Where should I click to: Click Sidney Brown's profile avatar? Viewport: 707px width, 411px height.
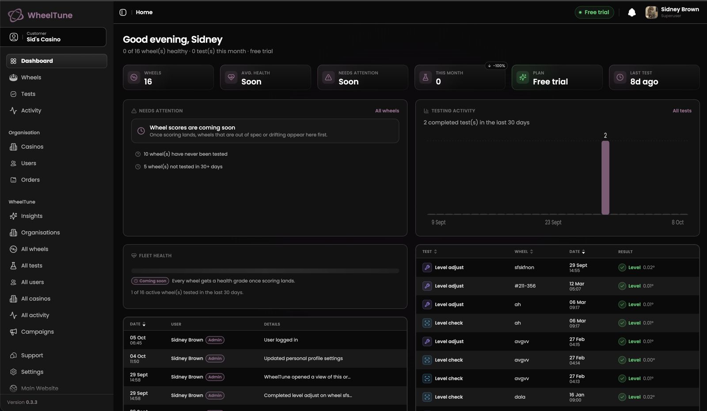[x=651, y=12]
